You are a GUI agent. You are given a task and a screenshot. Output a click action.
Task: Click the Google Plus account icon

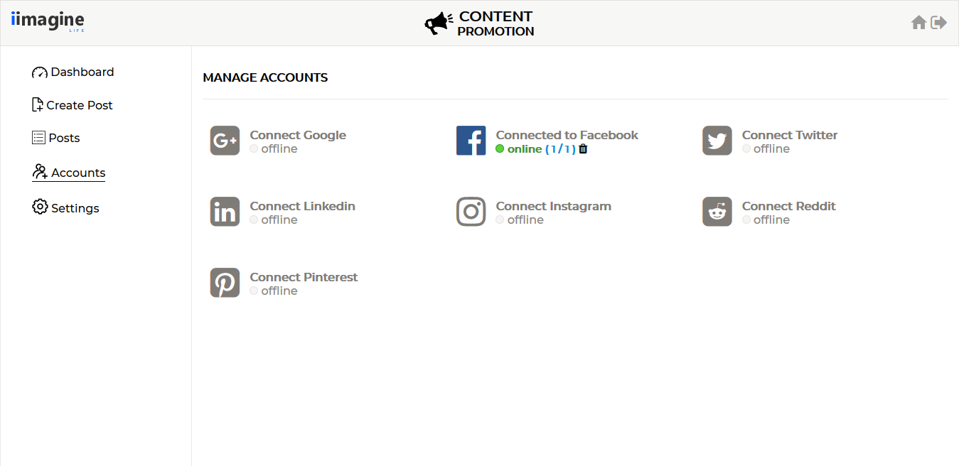coord(225,141)
